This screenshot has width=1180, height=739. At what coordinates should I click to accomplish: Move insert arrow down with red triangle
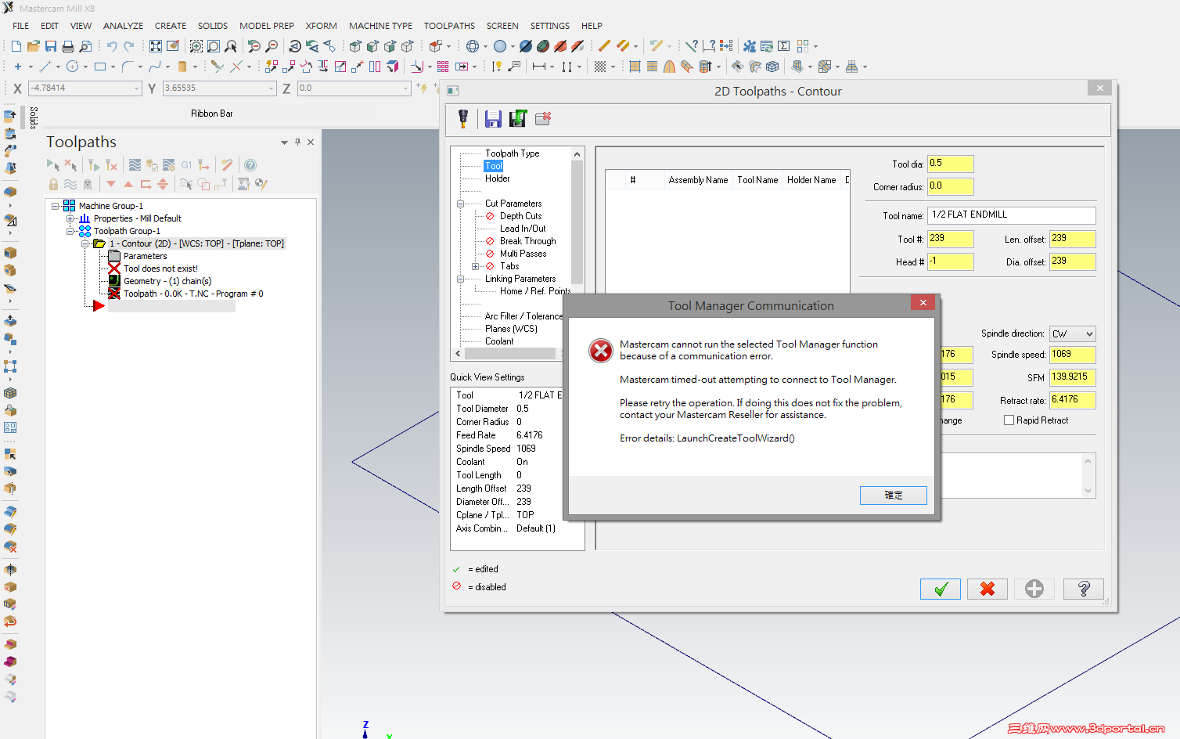click(111, 184)
